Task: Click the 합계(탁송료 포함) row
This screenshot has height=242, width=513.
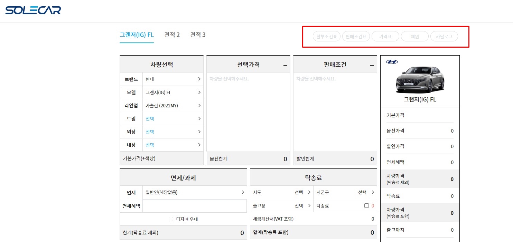Action: (314, 232)
